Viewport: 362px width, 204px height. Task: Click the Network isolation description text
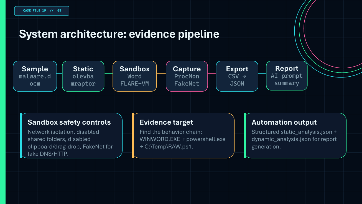click(x=70, y=143)
